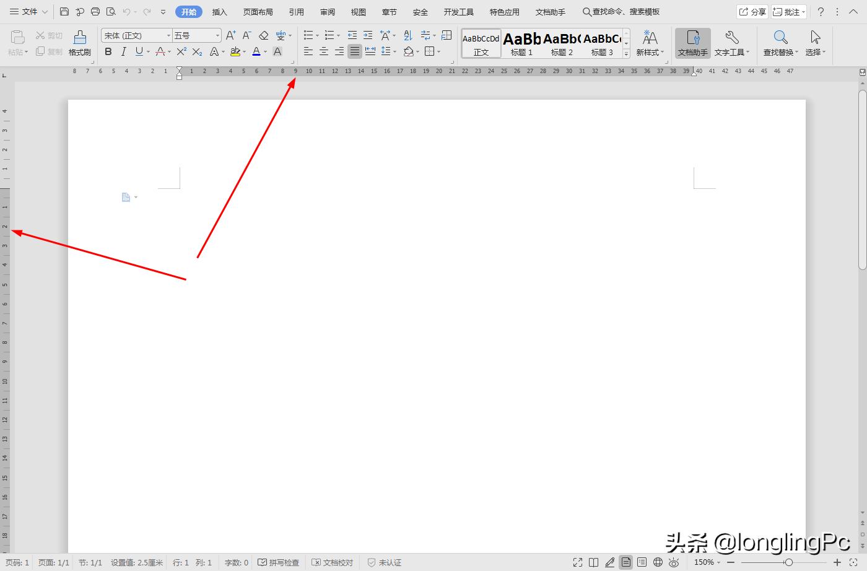Screen dimensions: 867x571
Task: Click the Save icon in quick access bar
Action: pos(64,12)
